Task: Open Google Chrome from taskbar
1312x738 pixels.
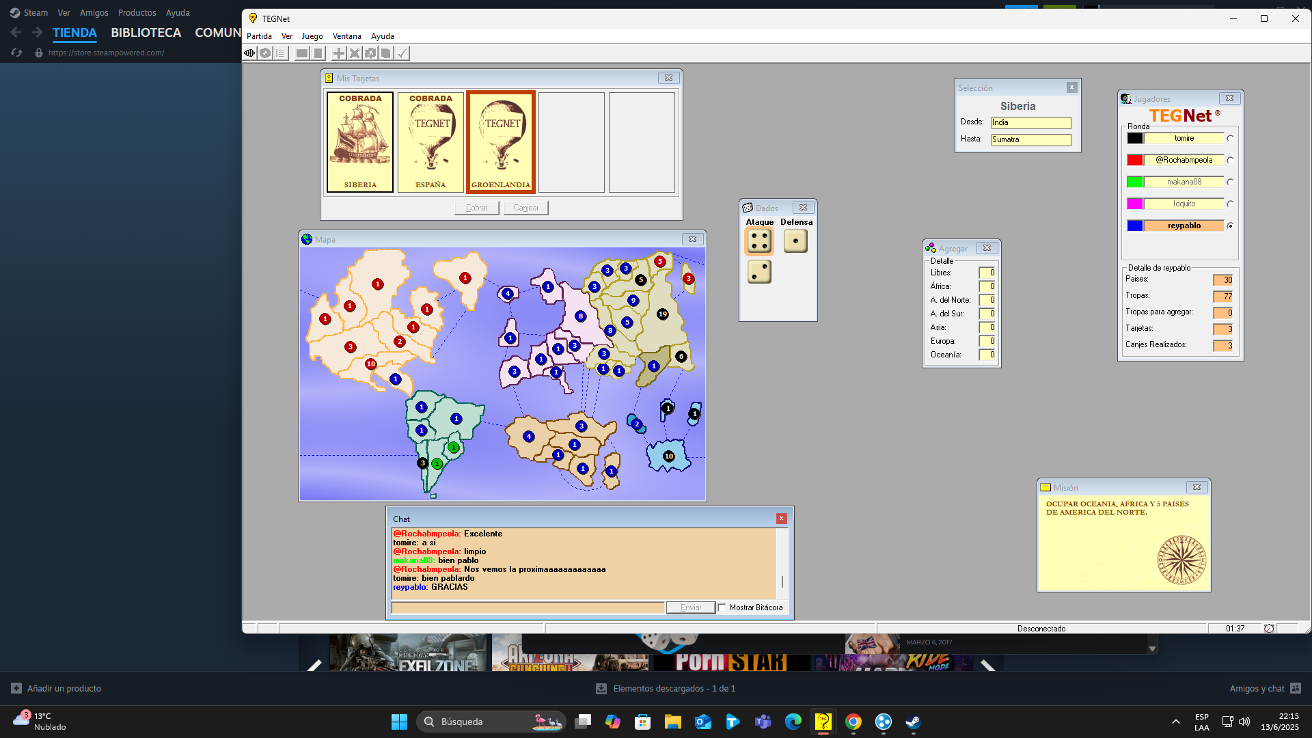Action: click(853, 722)
